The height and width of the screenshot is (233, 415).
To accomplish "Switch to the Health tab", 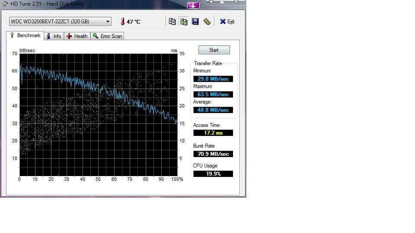I will point(77,36).
